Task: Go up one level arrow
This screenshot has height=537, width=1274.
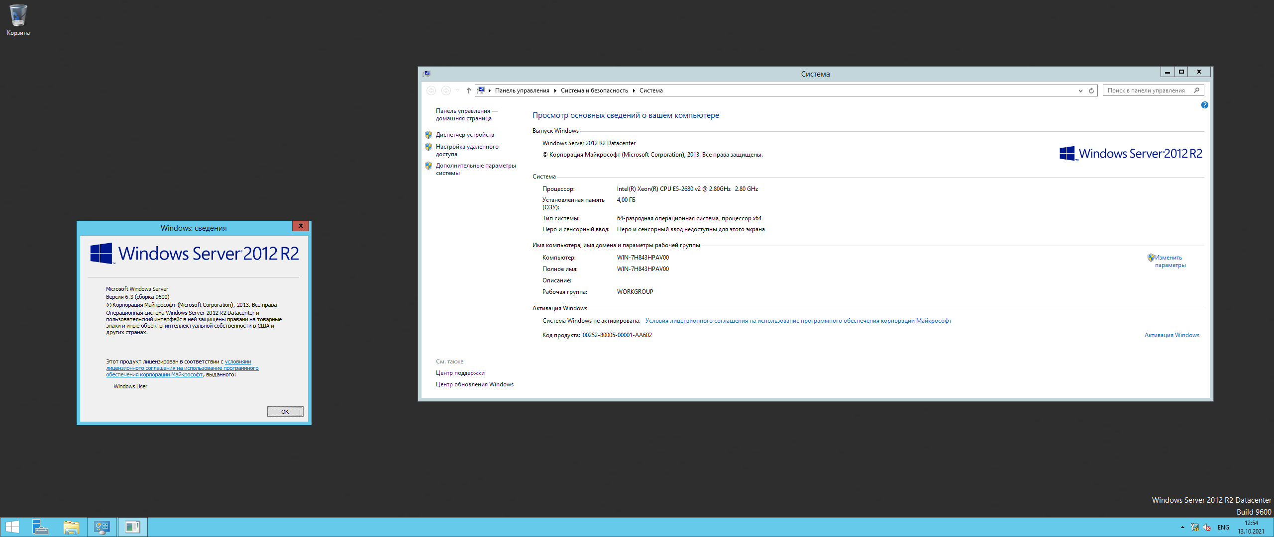Action: tap(468, 90)
